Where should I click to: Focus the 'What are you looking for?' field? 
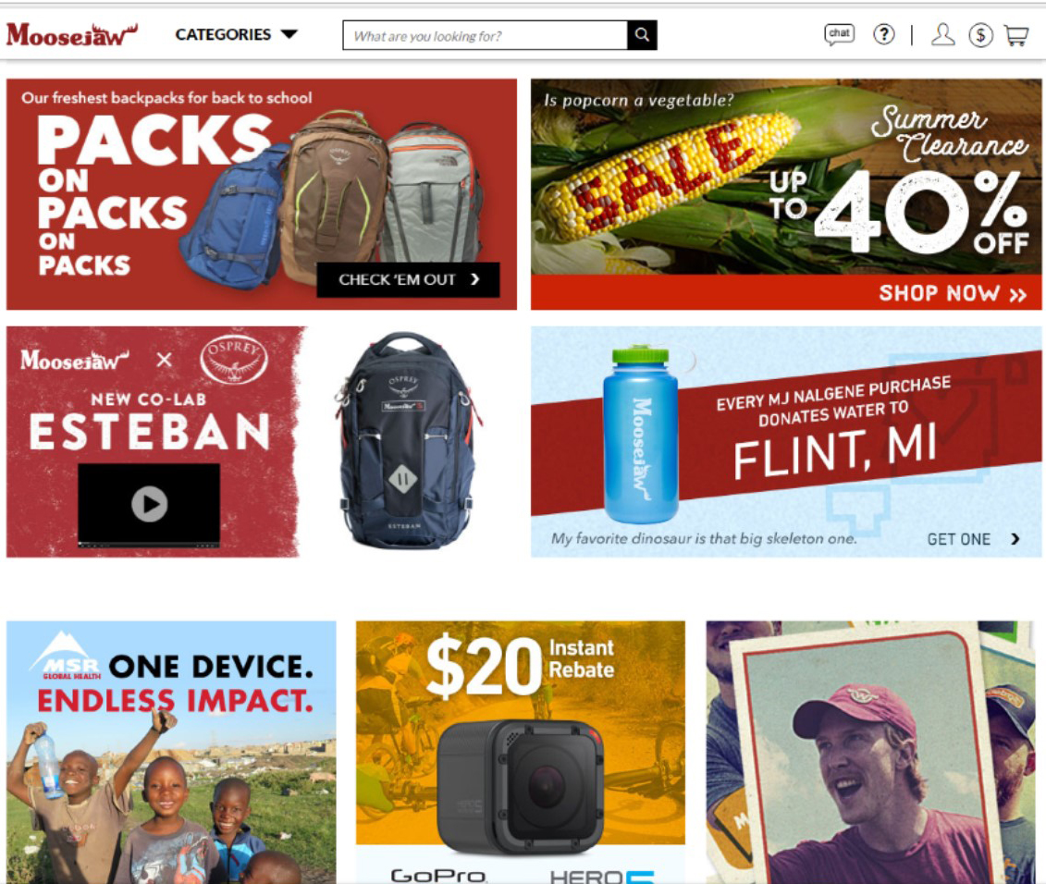pos(485,35)
